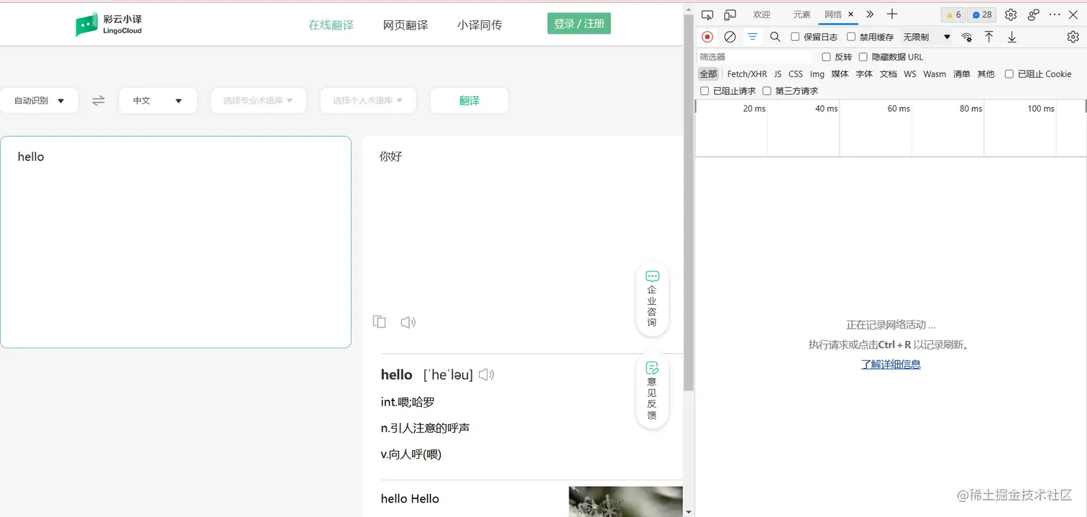Click the LingoCloud logo
1087x517 pixels.
109,24
